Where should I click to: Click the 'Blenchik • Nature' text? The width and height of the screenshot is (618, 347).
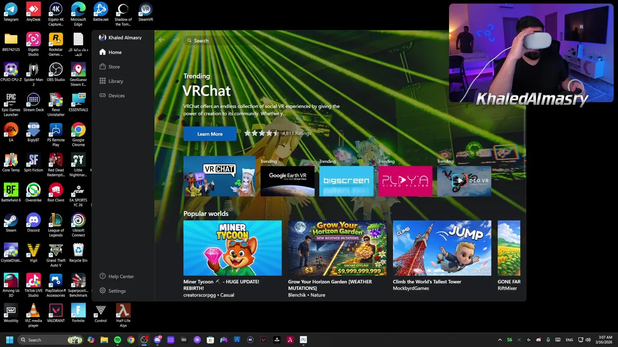tap(307, 295)
